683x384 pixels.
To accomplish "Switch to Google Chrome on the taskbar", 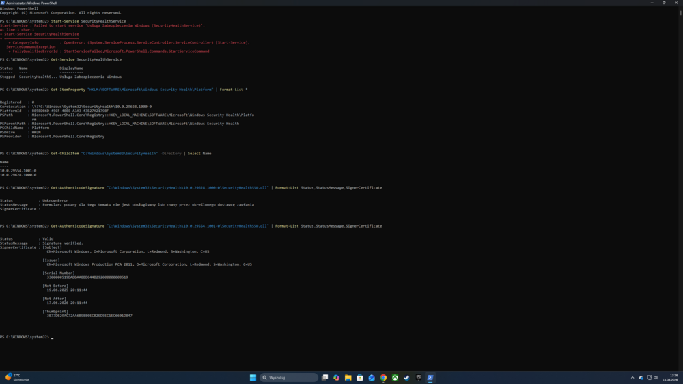I will pos(383,377).
